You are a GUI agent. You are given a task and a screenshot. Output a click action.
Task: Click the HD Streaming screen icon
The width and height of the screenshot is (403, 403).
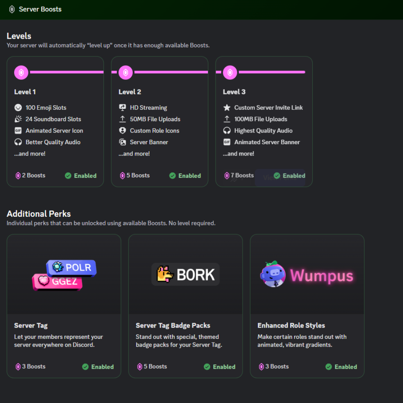click(x=123, y=108)
